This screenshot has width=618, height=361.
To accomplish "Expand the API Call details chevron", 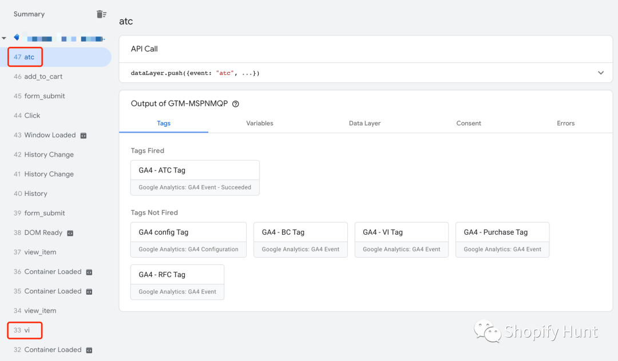I will tap(600, 73).
